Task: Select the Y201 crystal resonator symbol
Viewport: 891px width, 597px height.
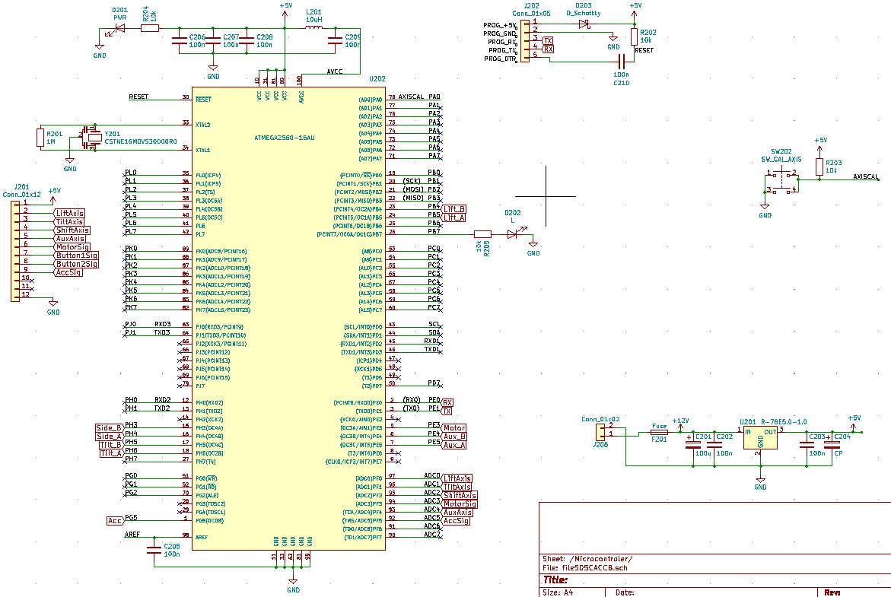Action: 91,137
